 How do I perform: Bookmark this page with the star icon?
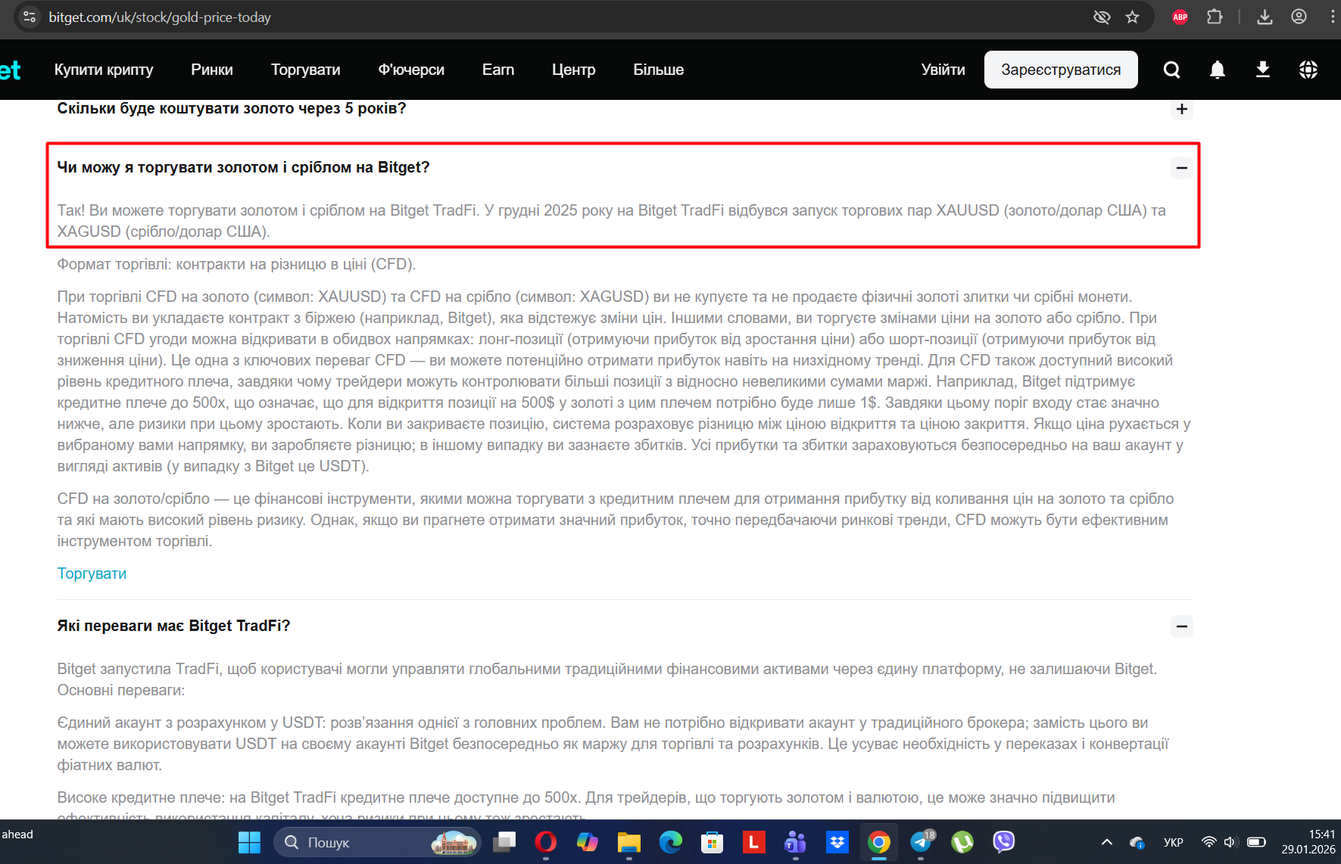click(x=1132, y=17)
